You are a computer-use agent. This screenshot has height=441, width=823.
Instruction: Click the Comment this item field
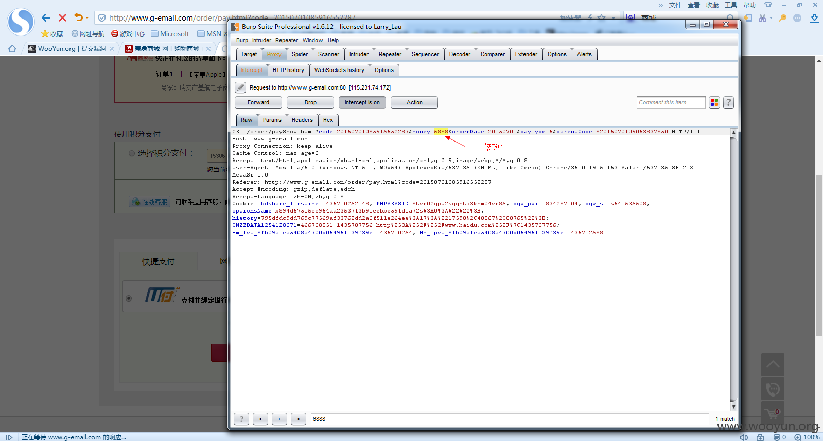[671, 102]
